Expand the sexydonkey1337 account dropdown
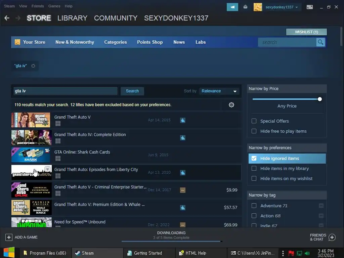This screenshot has height=258, width=344. (282, 7)
